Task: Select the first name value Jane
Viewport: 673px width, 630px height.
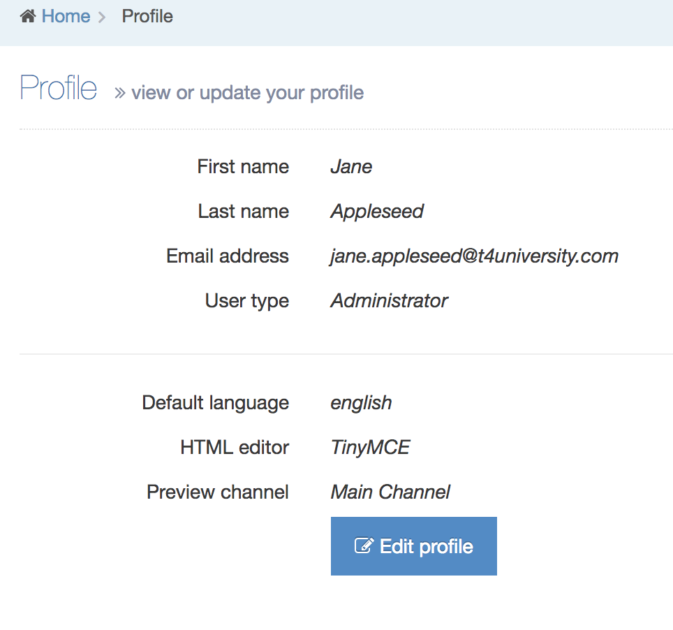Action: tap(351, 167)
